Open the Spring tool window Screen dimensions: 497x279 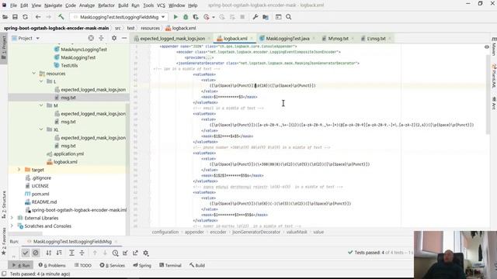coord(142,265)
